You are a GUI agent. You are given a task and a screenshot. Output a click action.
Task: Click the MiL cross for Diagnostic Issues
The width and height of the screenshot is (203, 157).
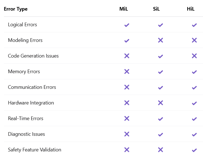(127, 134)
